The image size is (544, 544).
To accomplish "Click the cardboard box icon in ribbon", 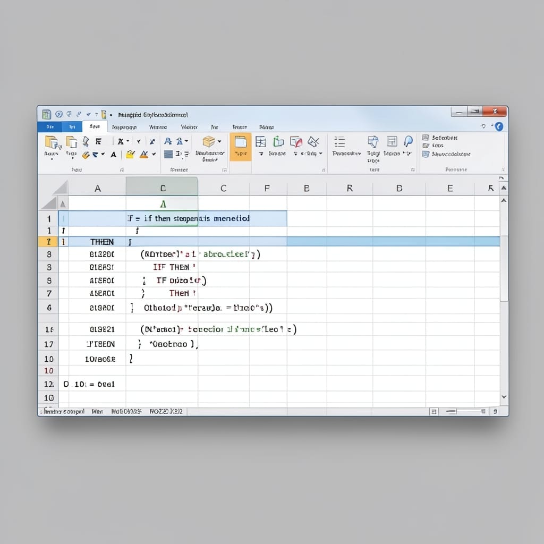I will 209,141.
